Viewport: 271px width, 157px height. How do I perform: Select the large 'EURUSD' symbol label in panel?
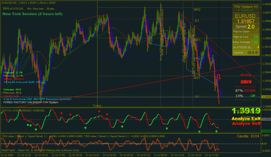[x=245, y=16]
